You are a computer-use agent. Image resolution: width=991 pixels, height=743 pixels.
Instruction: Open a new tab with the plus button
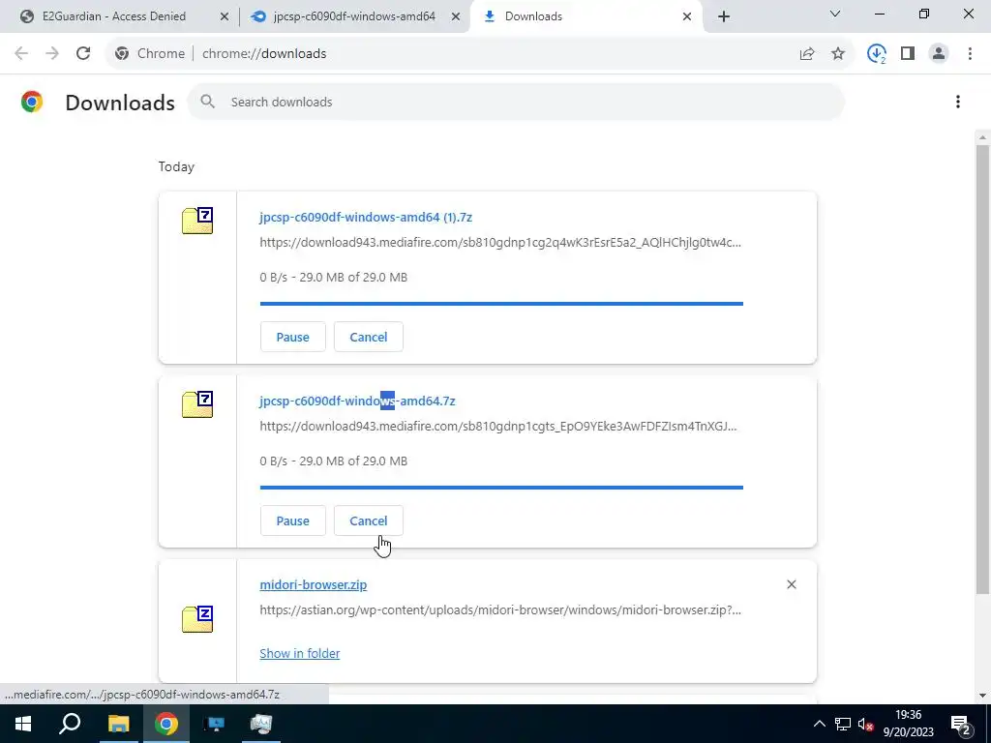tap(724, 16)
